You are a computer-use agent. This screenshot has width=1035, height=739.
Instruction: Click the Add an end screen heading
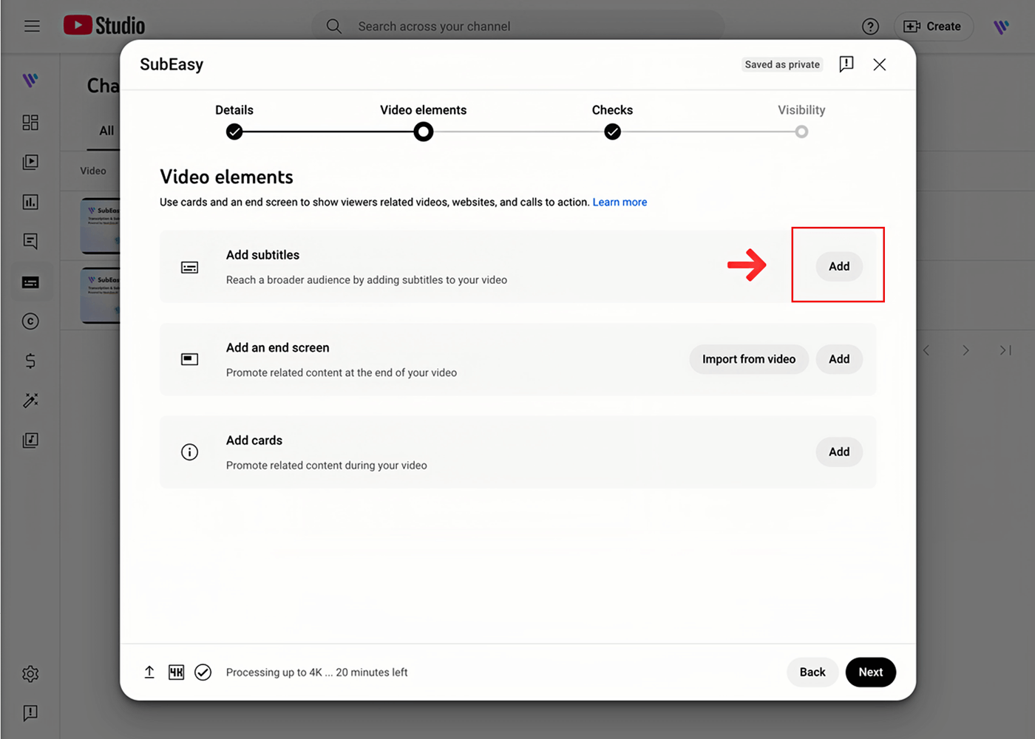(x=277, y=347)
